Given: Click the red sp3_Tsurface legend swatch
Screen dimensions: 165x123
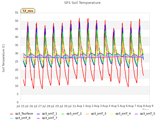Looking at the screenshot, I should pos(11,114).
